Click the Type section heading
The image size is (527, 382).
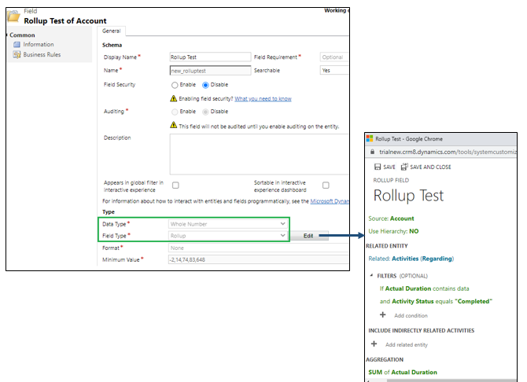[109, 211]
